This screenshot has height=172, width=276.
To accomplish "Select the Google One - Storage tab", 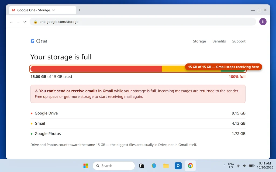I will [42, 10].
